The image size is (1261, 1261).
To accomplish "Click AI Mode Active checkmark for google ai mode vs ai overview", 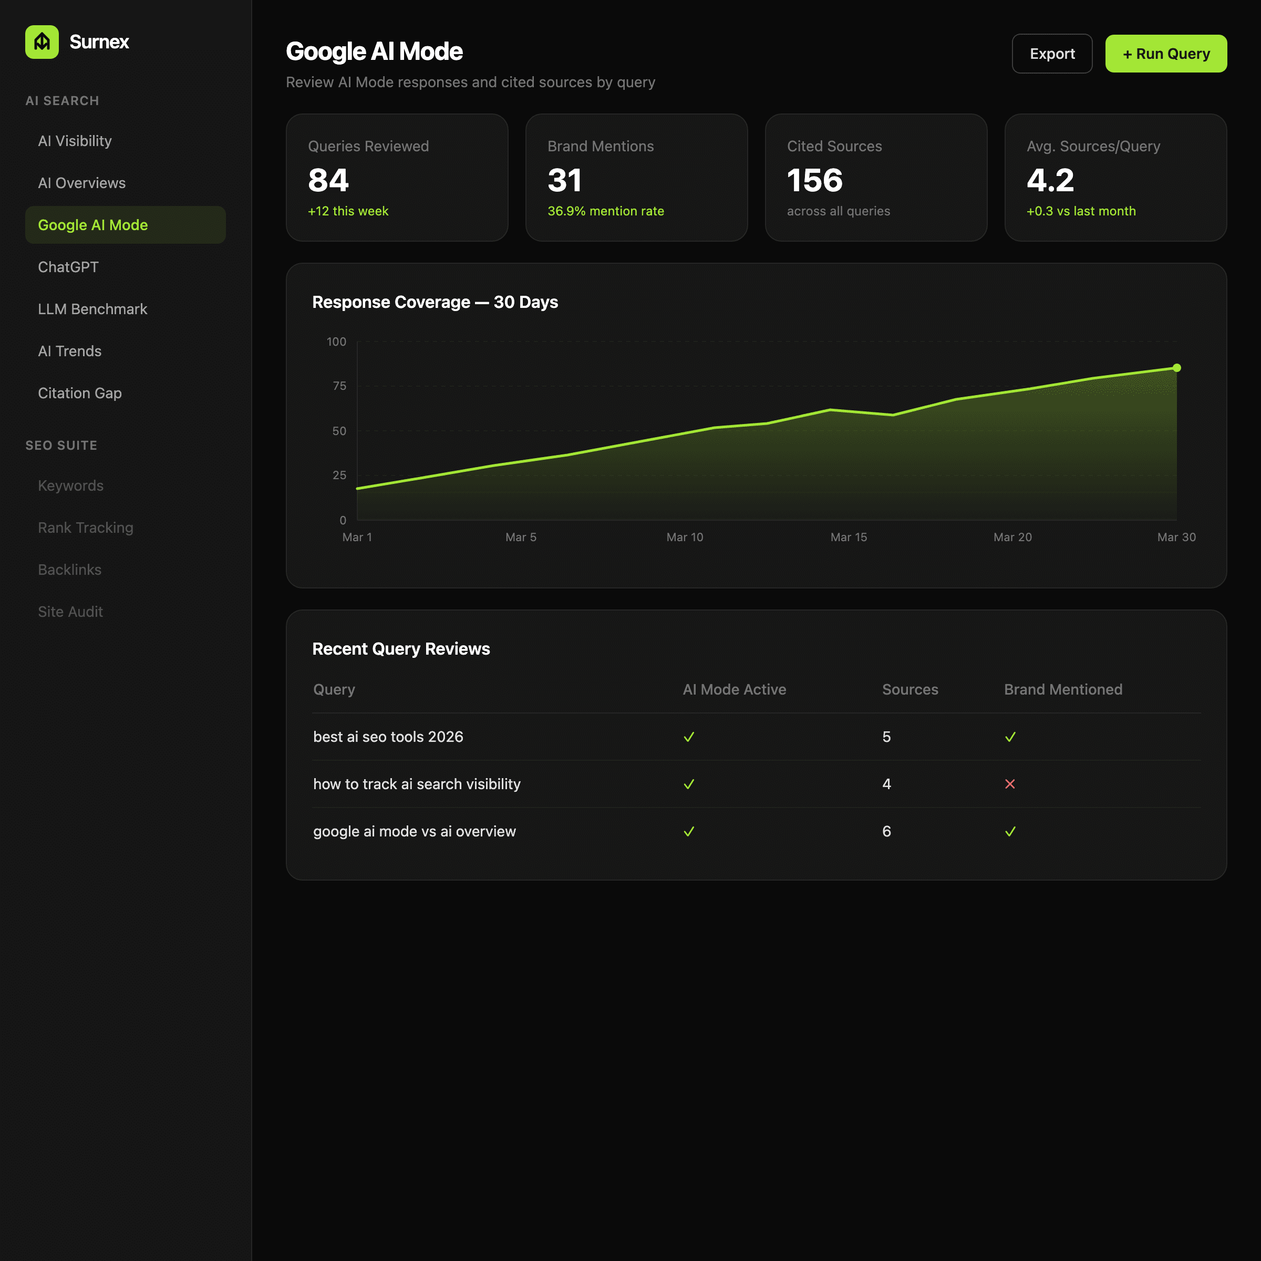I will 689,832.
